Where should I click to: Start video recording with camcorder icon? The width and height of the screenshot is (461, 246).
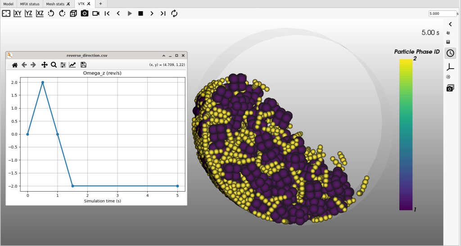(96, 13)
